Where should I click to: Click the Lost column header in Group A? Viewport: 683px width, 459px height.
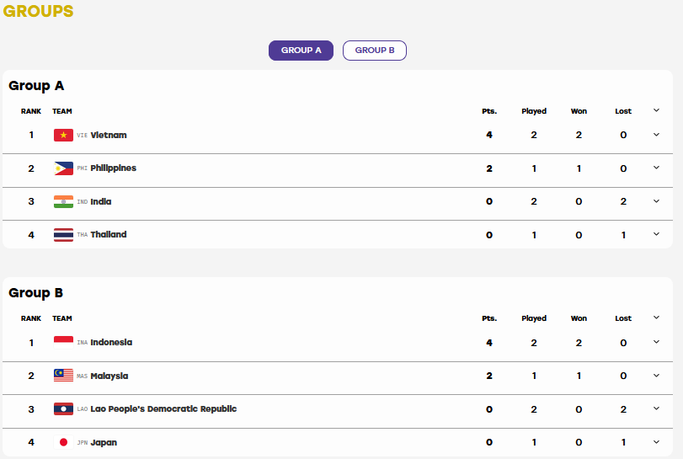click(623, 111)
